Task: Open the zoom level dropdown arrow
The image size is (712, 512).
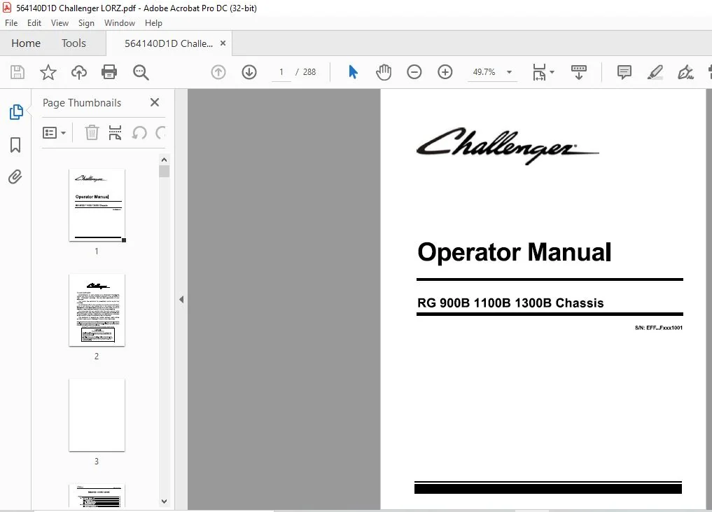Action: pyautogui.click(x=509, y=72)
